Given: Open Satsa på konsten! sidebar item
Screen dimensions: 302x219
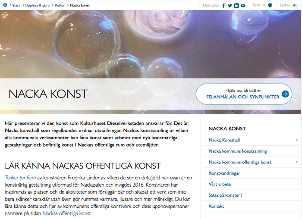Looking at the screenshot, I should pos(225,195).
